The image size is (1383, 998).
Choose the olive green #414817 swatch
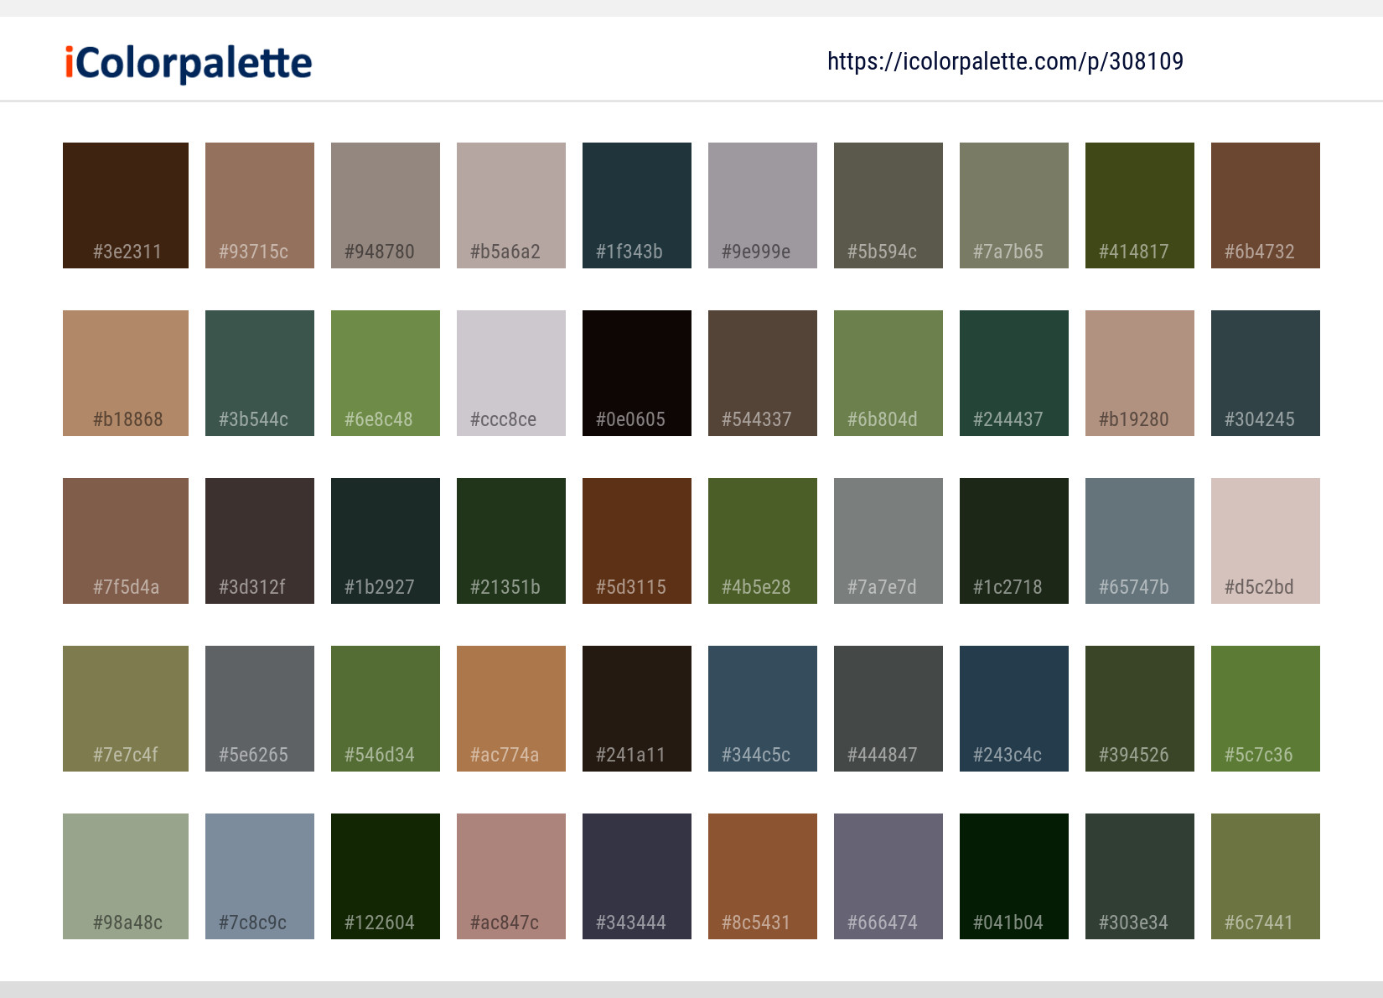tap(1139, 205)
